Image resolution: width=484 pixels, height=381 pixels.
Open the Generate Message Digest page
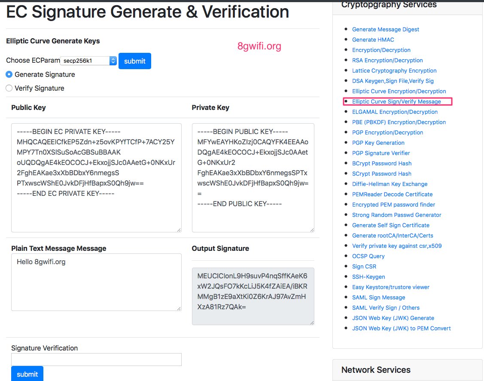click(x=385, y=29)
